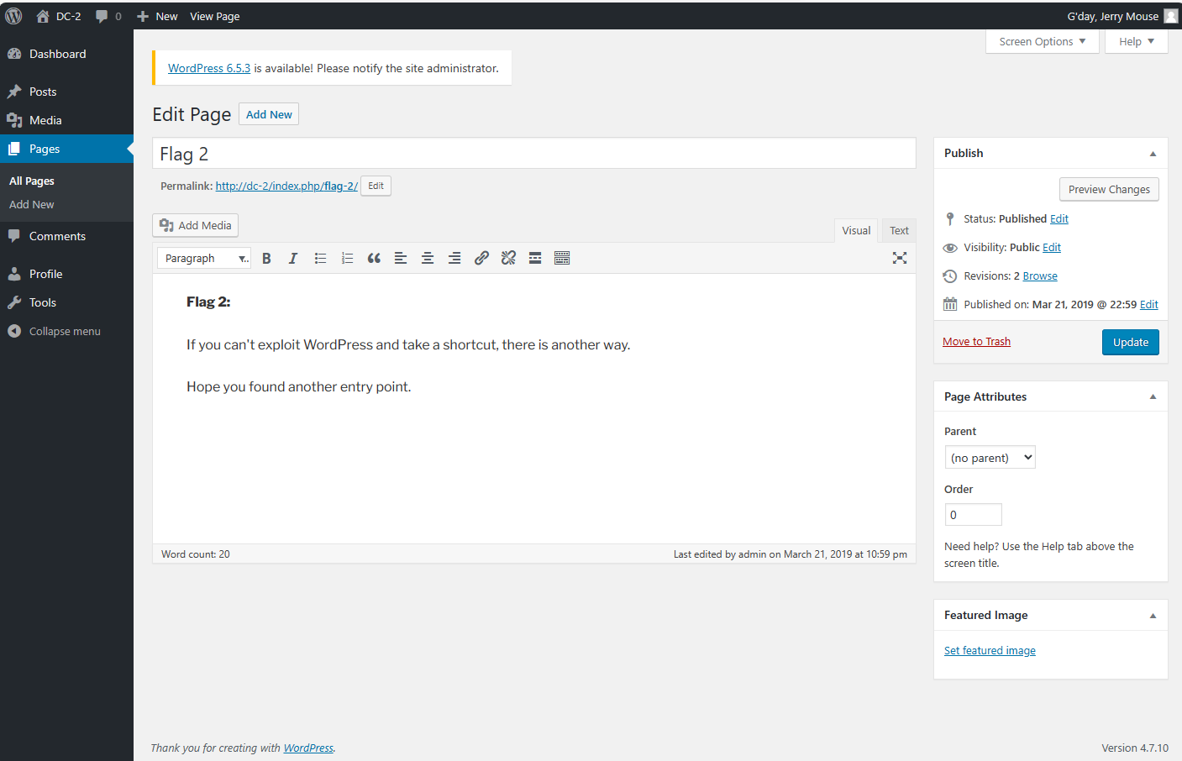
Task: Open the permalink URL for flag-2
Action: coord(286,186)
